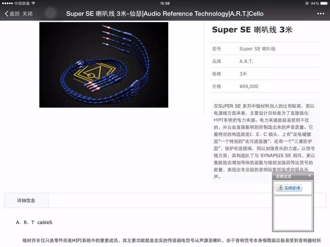Tap the Wi-Fi status icon
Viewport: 330px width, 247px height.
coord(33,3)
